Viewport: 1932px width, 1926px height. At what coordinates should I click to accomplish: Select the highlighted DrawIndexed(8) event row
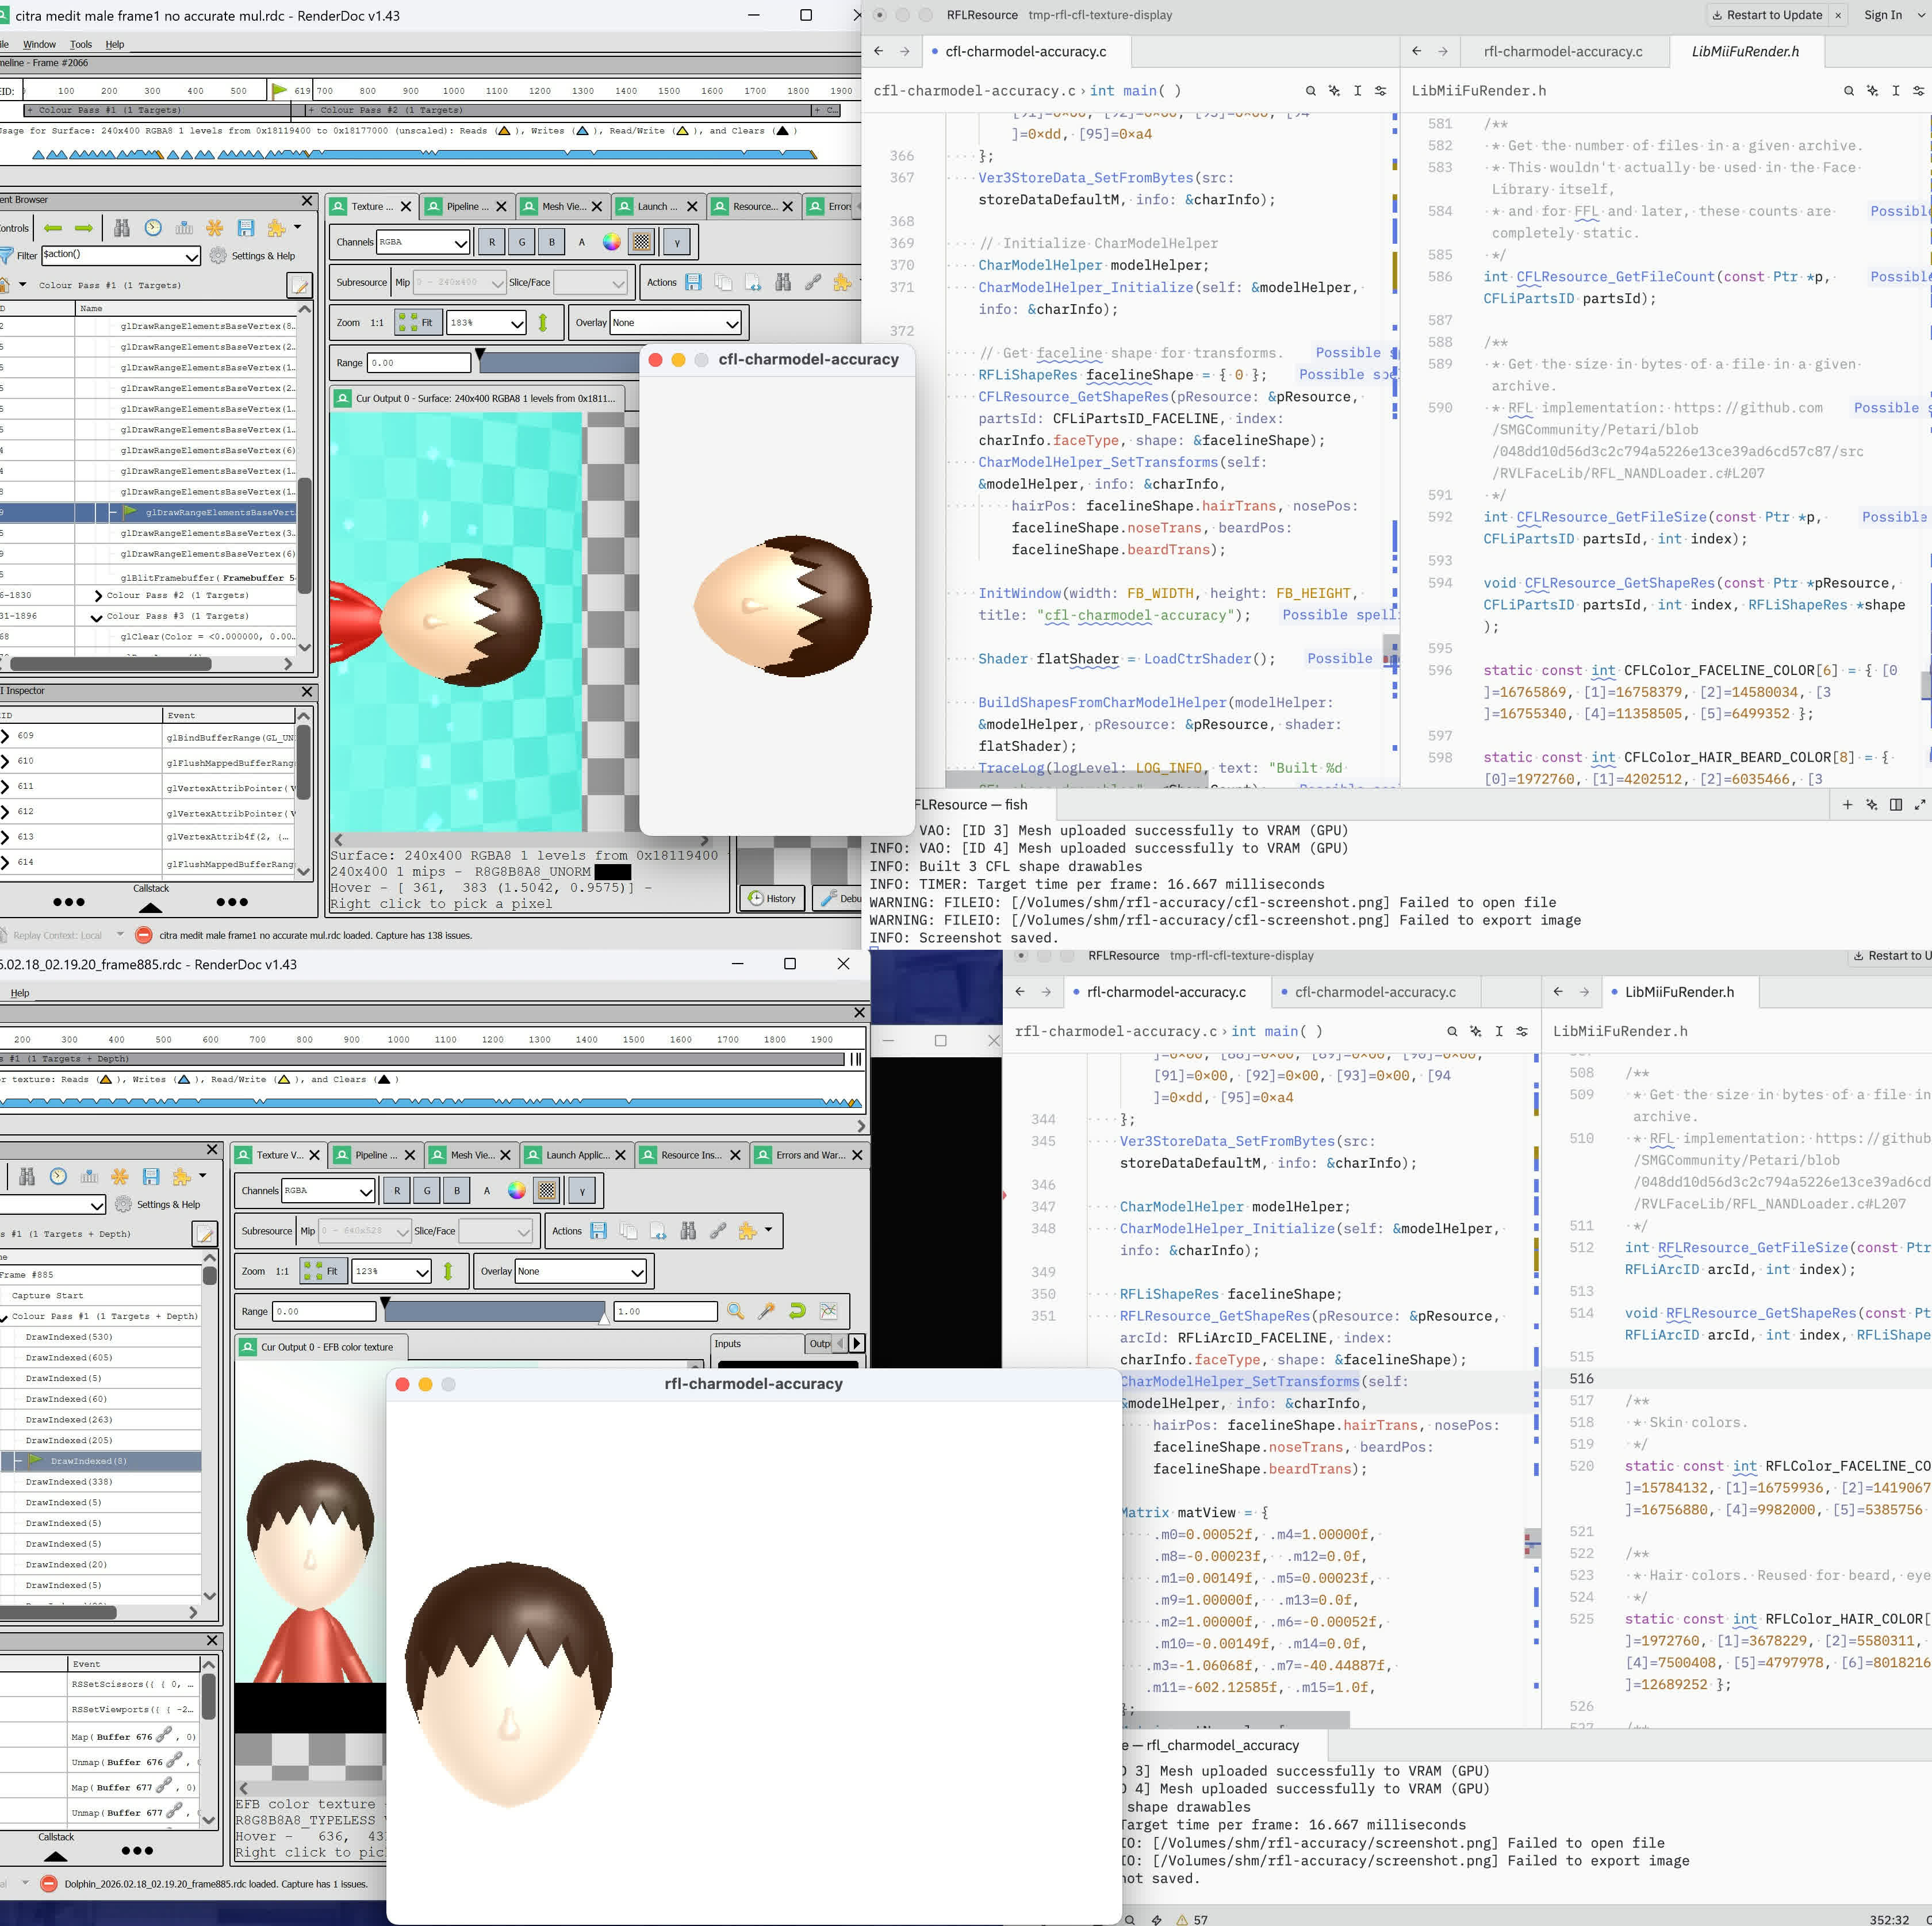[x=89, y=1461]
